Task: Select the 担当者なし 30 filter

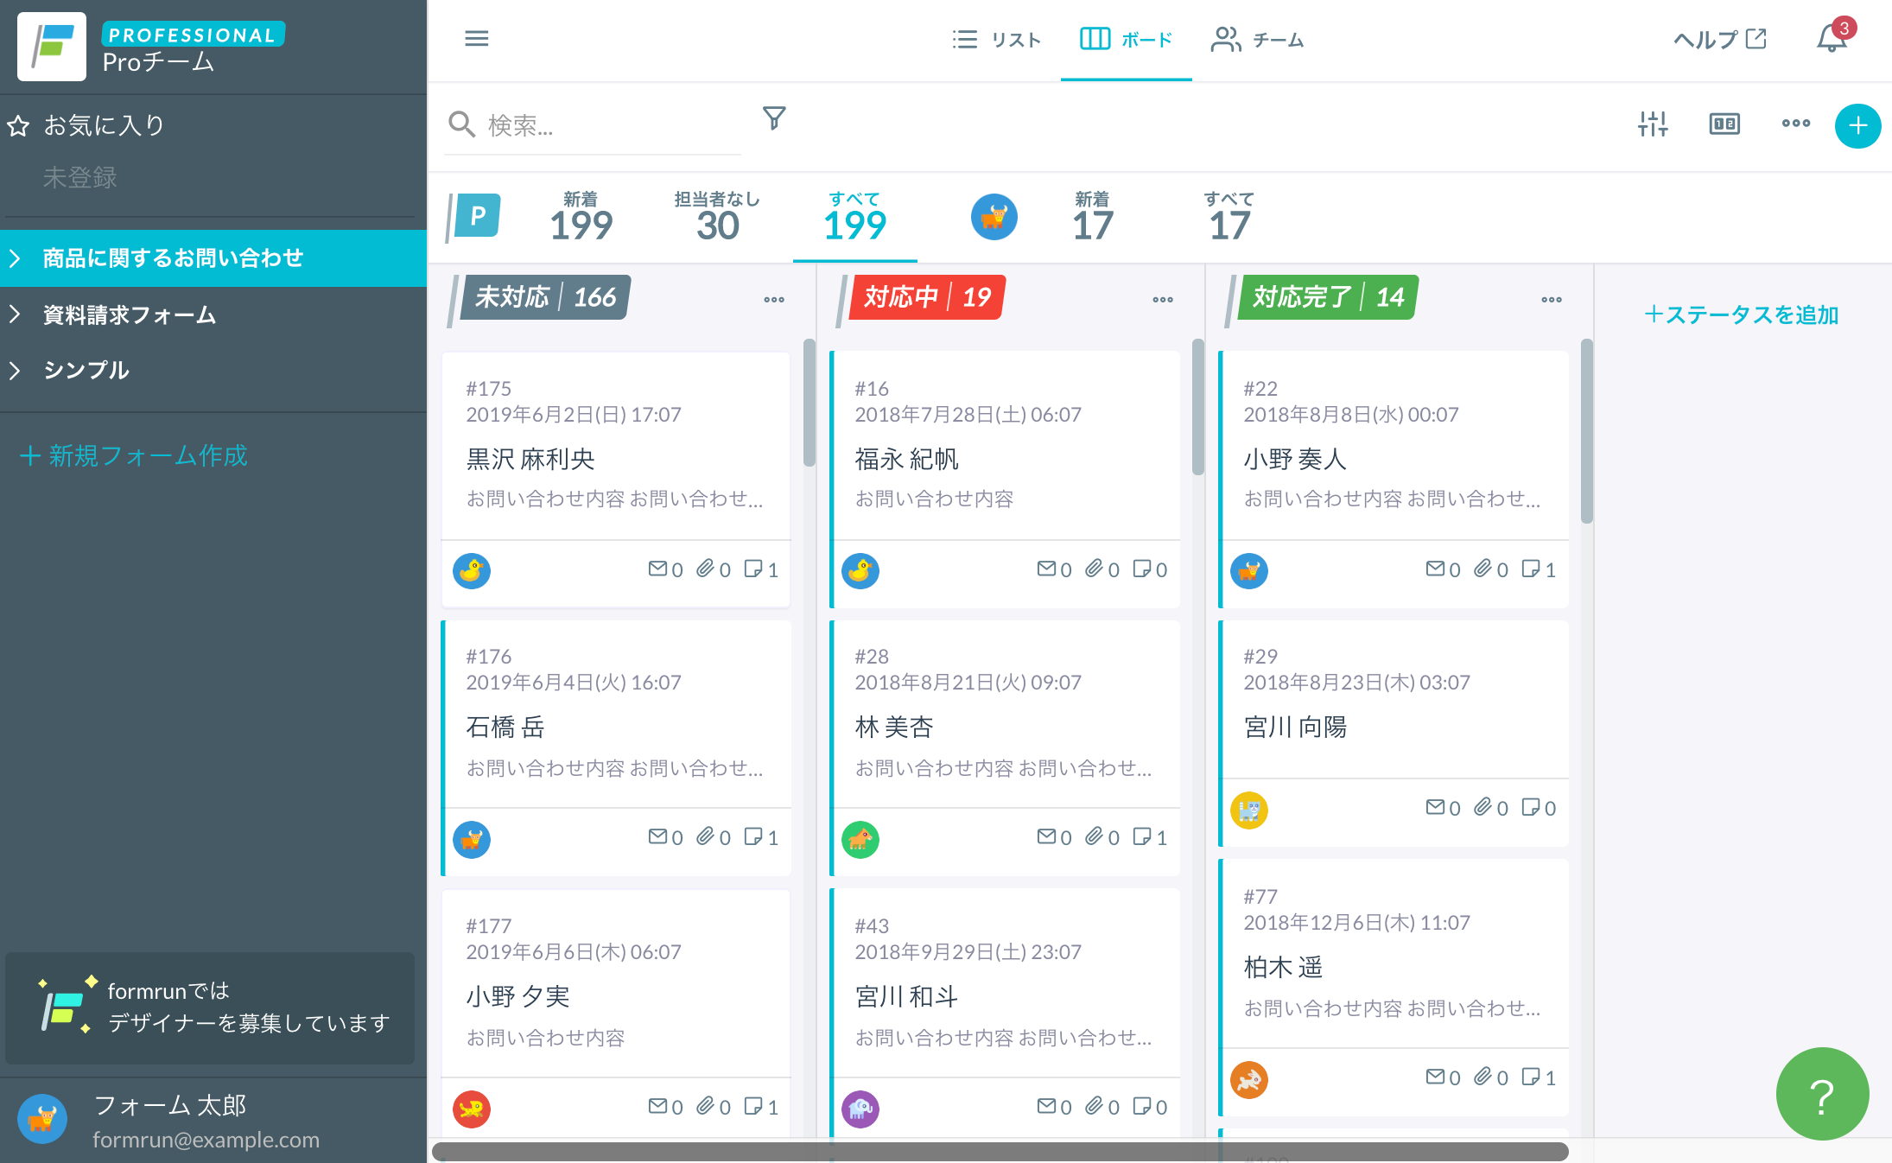Action: [717, 218]
